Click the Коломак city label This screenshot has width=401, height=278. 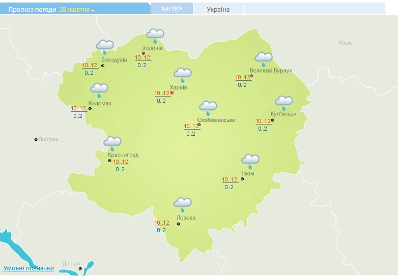(100, 103)
